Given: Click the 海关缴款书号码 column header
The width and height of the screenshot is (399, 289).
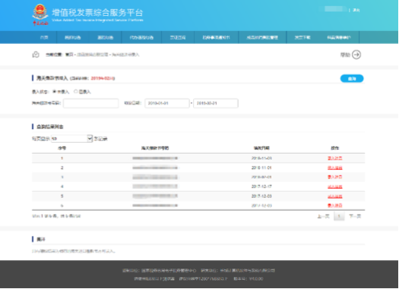Looking at the screenshot, I should (155, 148).
